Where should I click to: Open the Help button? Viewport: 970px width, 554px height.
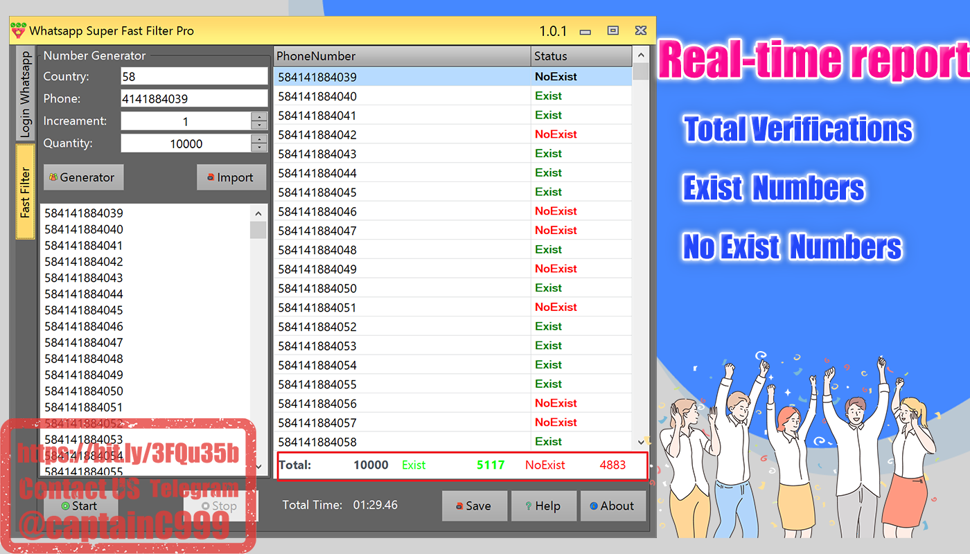(543, 506)
